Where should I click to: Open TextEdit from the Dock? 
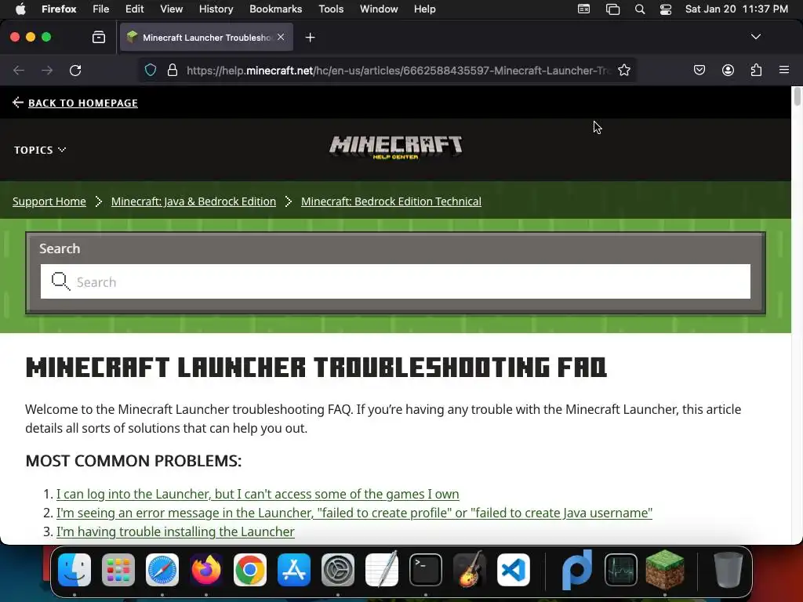click(382, 570)
